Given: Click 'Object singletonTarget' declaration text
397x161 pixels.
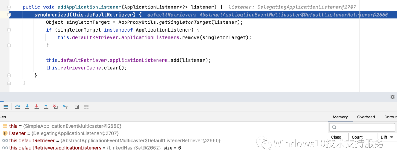Looking at the screenshot, I should (78, 22).
